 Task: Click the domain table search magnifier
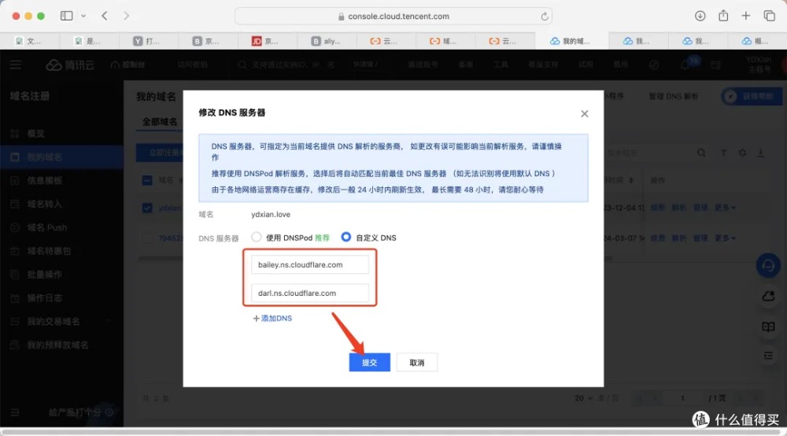pyautogui.click(x=701, y=153)
